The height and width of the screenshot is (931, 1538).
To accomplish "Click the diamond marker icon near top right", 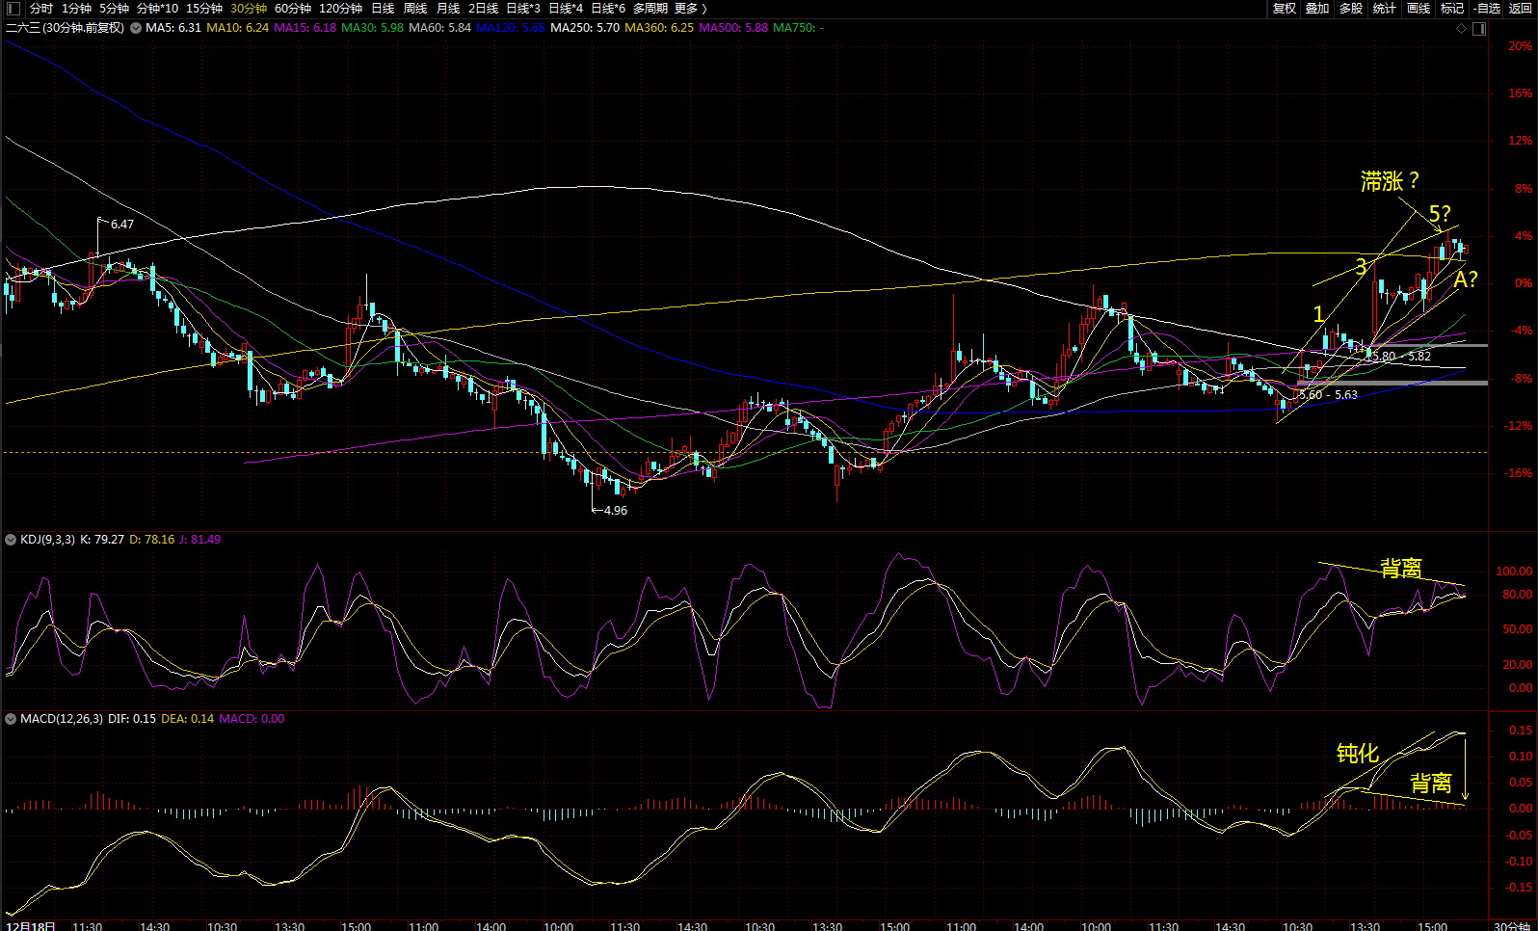I will [x=1461, y=28].
